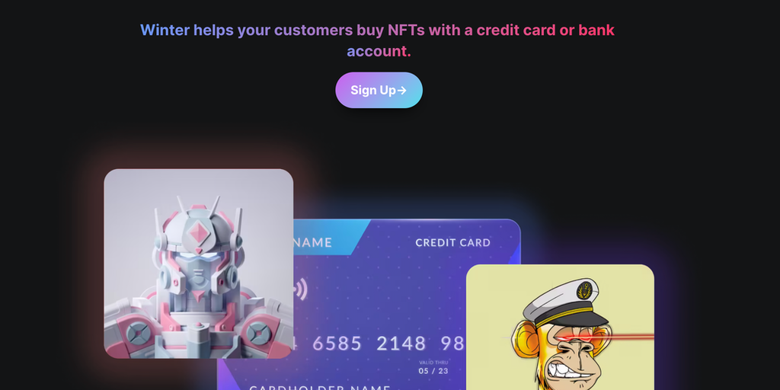Click the card number 6585 2148
The width and height of the screenshot is (780, 390).
coord(369,344)
